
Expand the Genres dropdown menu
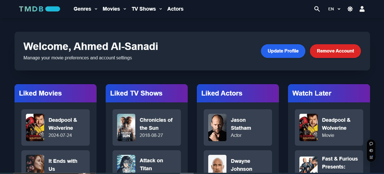(x=85, y=9)
